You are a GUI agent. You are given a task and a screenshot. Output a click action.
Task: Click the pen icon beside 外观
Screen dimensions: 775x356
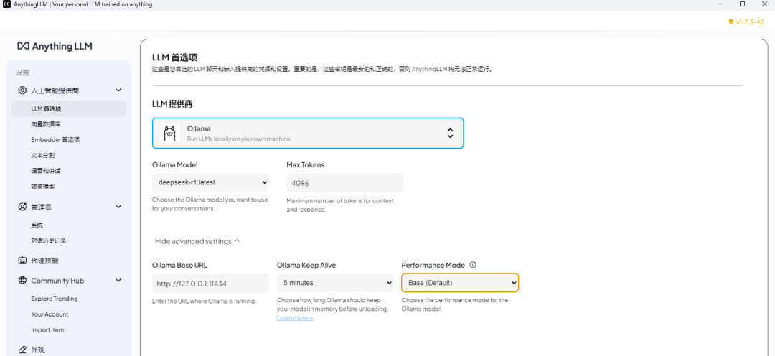tap(22, 350)
